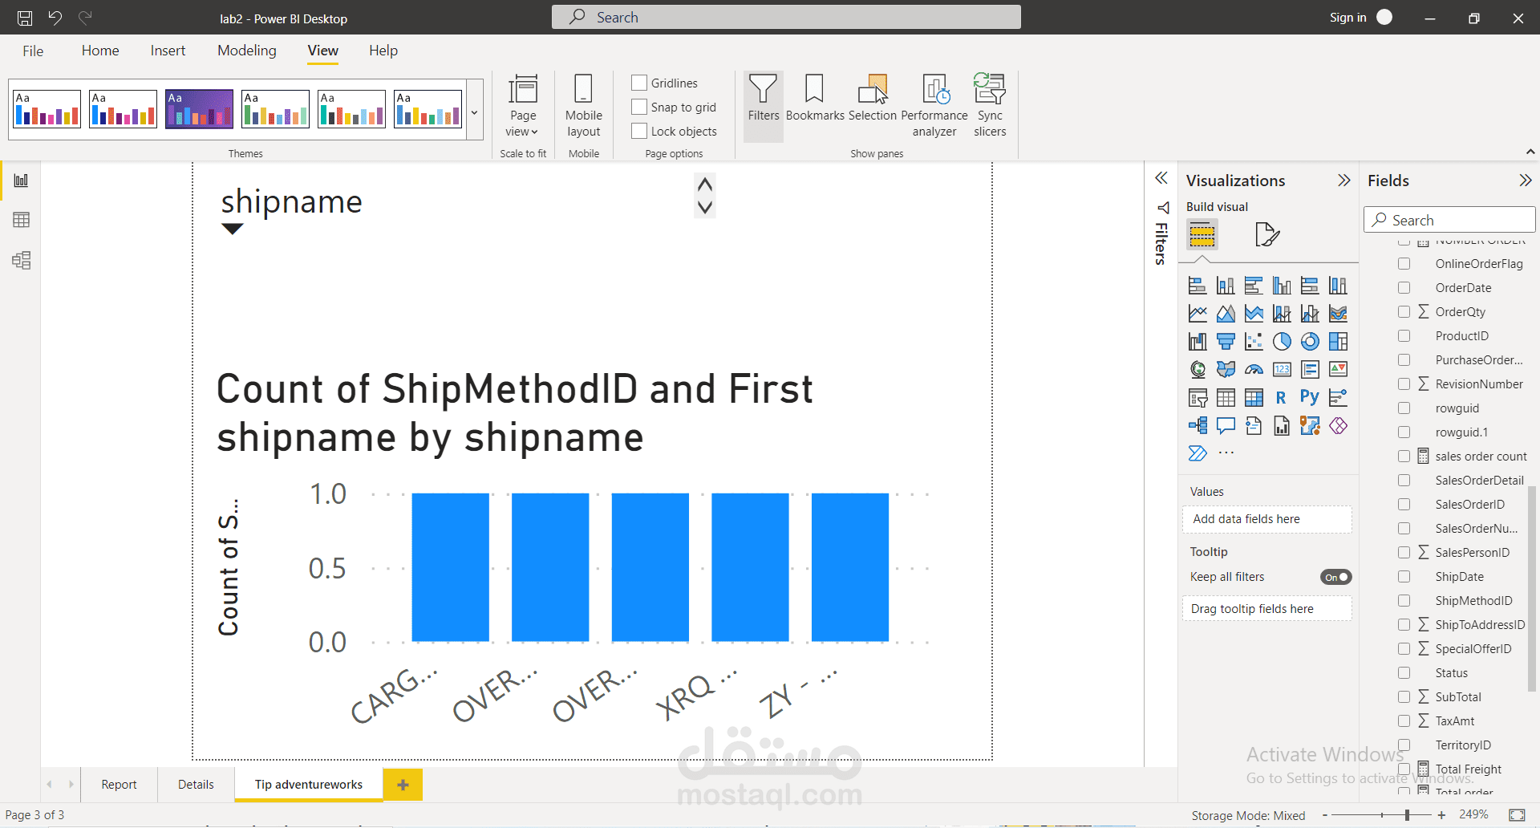Select the gauge chart visual
Image resolution: width=1540 pixels, height=828 pixels.
(x=1254, y=369)
